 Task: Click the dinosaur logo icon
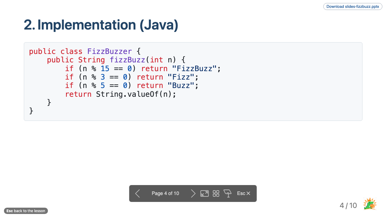tap(370, 204)
